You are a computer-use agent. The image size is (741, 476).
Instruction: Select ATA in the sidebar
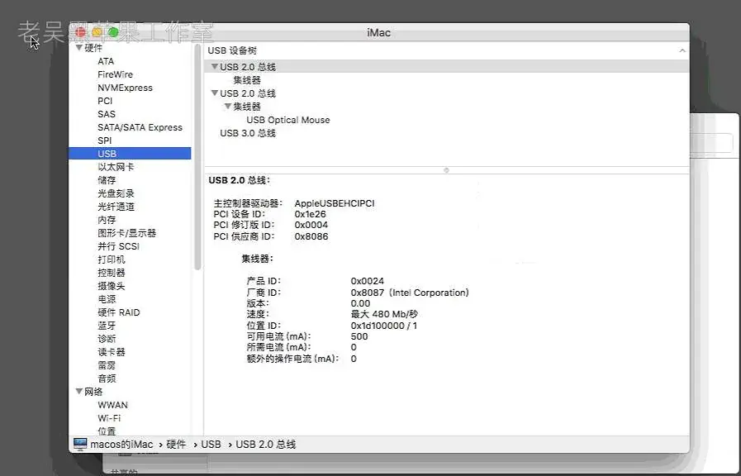pos(106,61)
